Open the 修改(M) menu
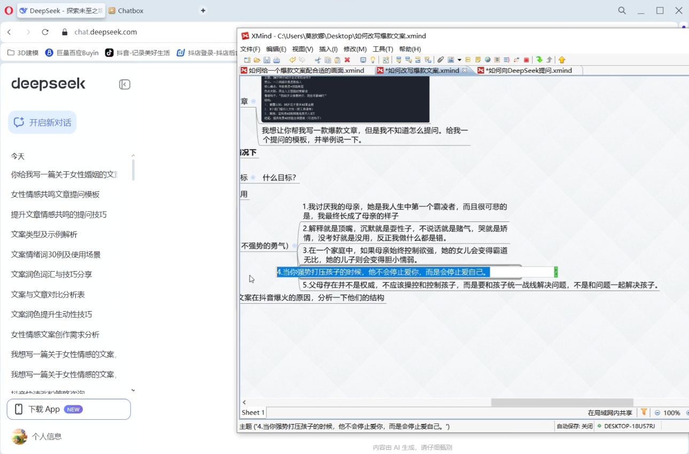The height and width of the screenshot is (454, 689). point(356,49)
